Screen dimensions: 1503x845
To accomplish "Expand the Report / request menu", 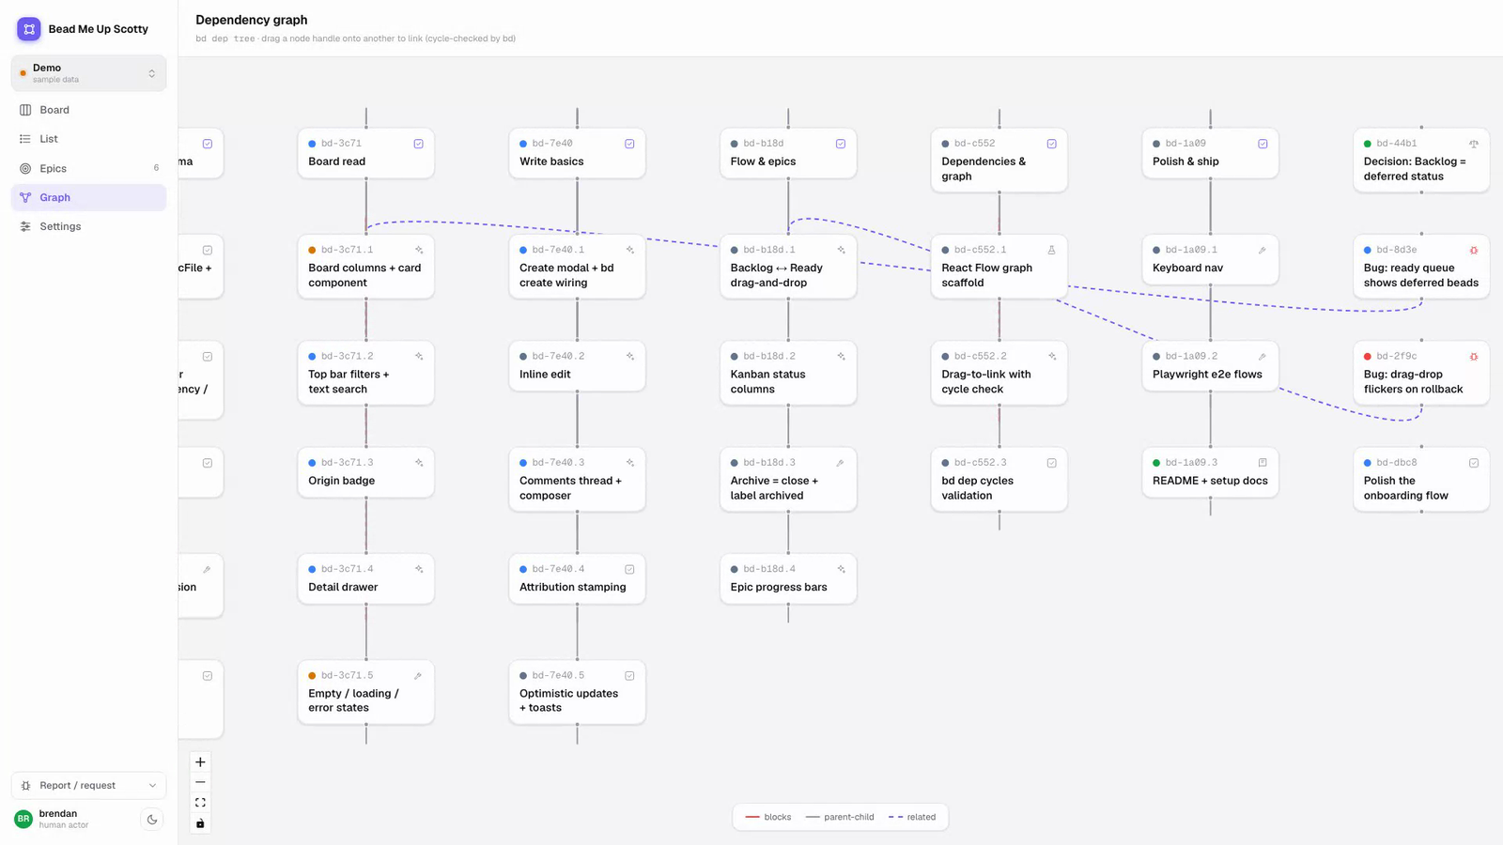I will 88,786.
